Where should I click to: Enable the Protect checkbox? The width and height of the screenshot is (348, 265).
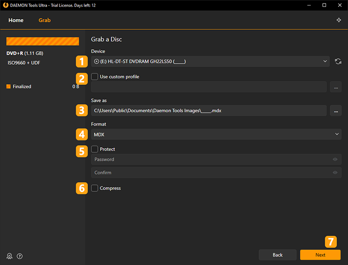pyautogui.click(x=94, y=149)
